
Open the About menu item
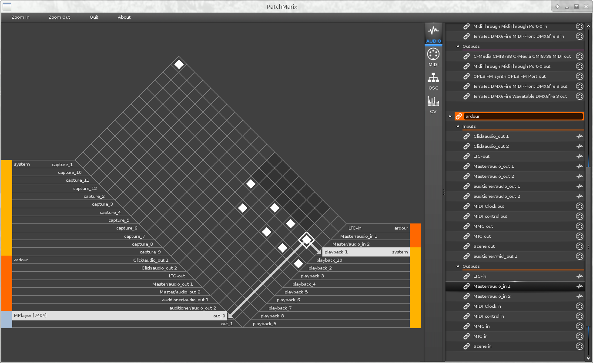point(124,17)
